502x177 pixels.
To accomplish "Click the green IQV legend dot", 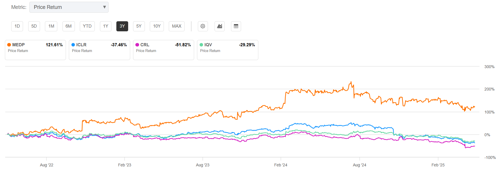I will [x=201, y=45].
